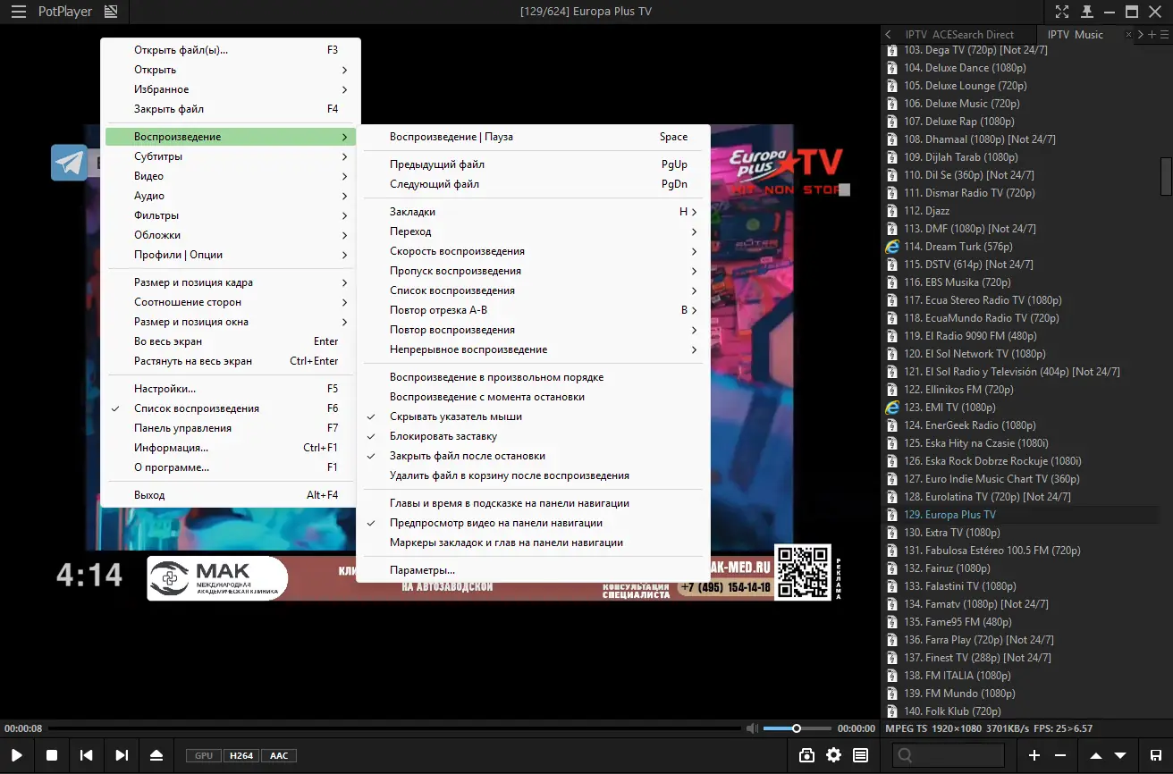Screen dimensions: 1173x774
Task: Add item to playlist with plus icon
Action: 1034,755
